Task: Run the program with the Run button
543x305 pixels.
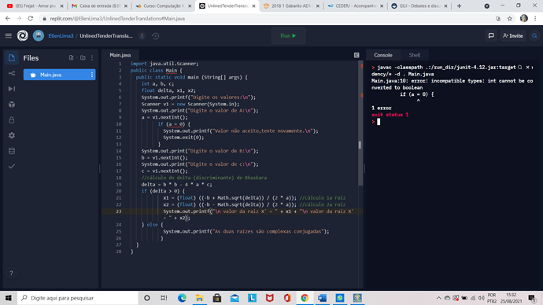Action: (288, 35)
